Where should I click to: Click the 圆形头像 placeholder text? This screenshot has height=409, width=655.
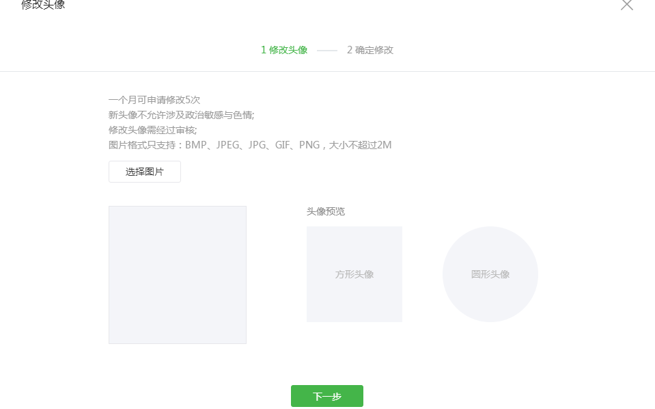coord(490,274)
